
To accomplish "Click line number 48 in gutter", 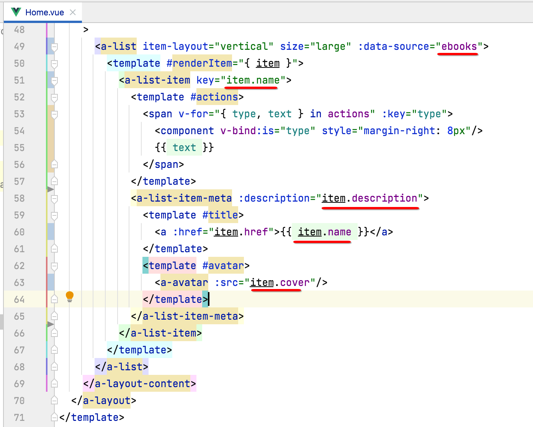I will [x=19, y=30].
